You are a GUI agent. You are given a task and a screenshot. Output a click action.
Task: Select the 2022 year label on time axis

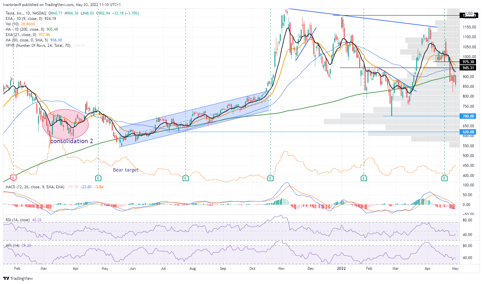click(x=341, y=269)
